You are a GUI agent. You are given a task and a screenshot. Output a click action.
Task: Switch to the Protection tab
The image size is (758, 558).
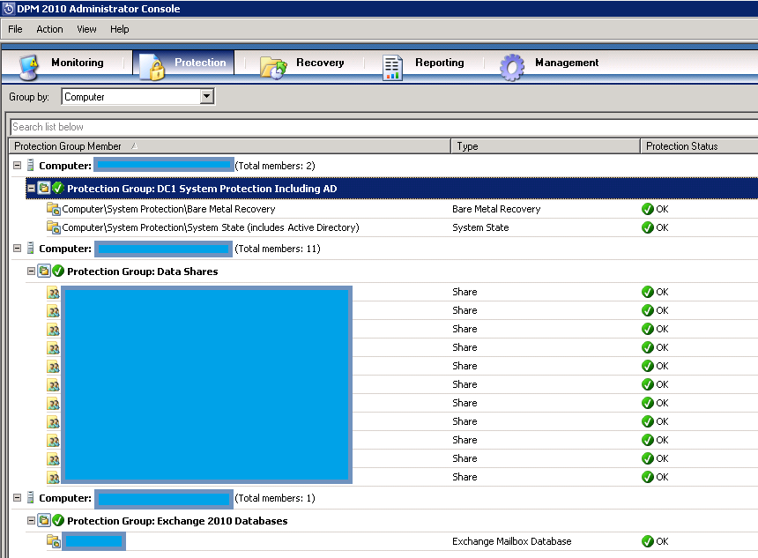(x=183, y=63)
